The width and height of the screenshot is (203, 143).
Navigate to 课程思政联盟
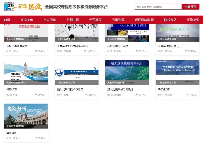[x=144, y=20]
